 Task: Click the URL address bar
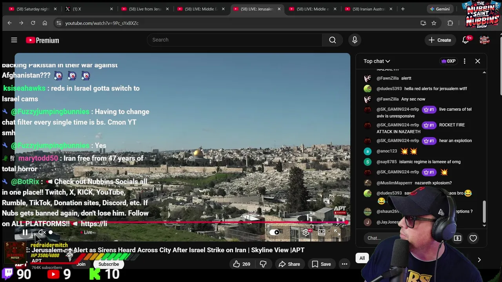[235, 23]
